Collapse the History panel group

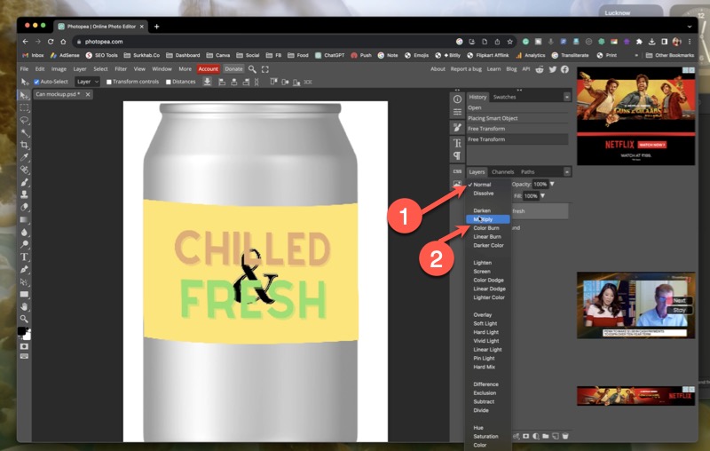pyautogui.click(x=566, y=97)
